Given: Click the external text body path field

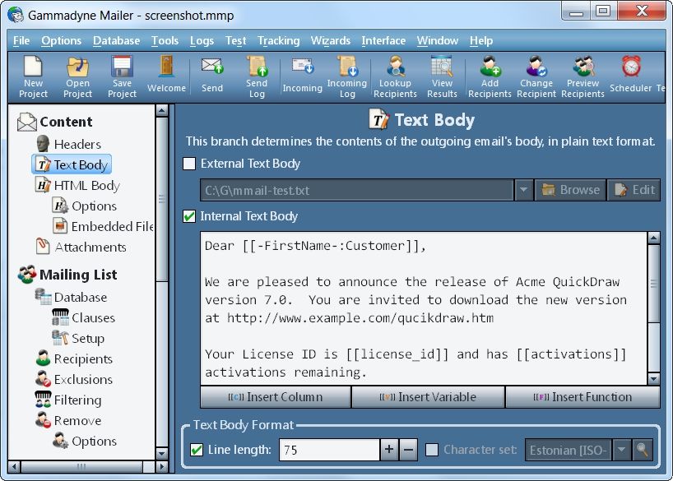Looking at the screenshot, I should (x=357, y=190).
